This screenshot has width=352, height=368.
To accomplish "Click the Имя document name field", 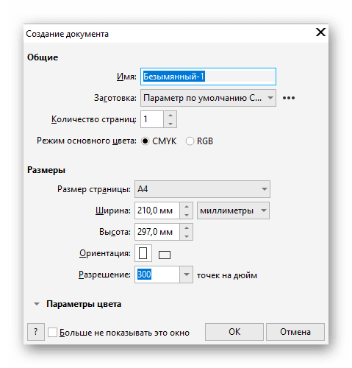I will 208,77.
